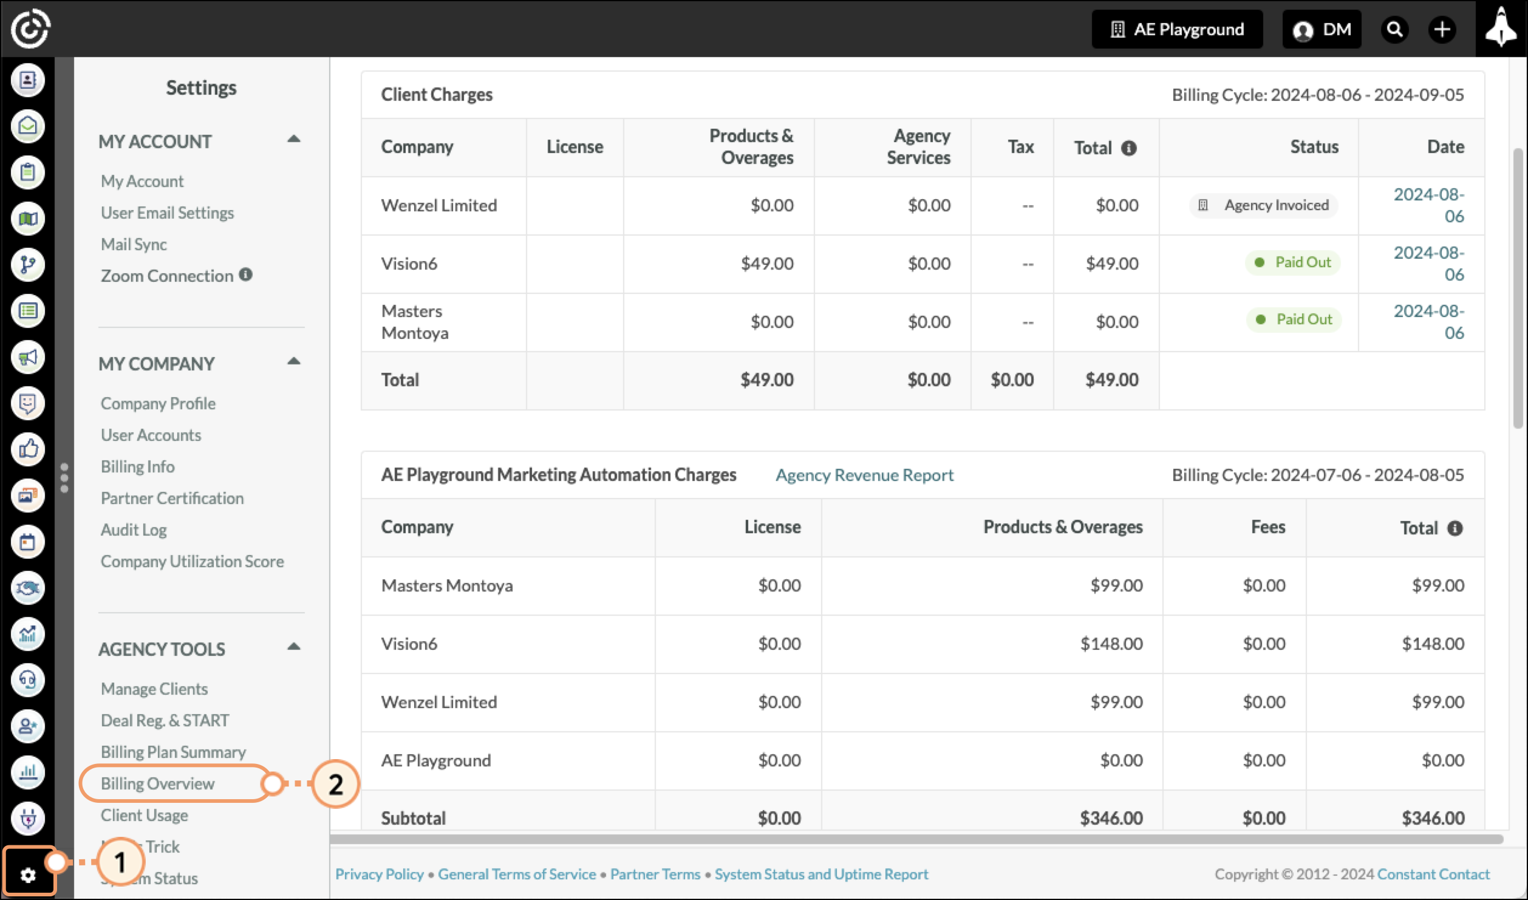Click the user with star icon
The image size is (1528, 900).
(x=28, y=726)
